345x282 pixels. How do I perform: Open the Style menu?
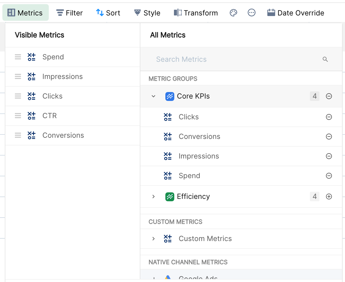[147, 13]
